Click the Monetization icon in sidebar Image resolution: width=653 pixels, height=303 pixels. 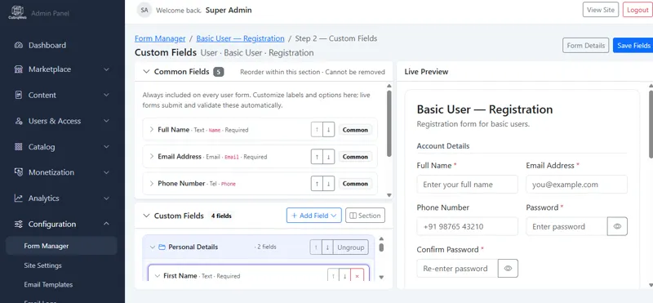(18, 172)
